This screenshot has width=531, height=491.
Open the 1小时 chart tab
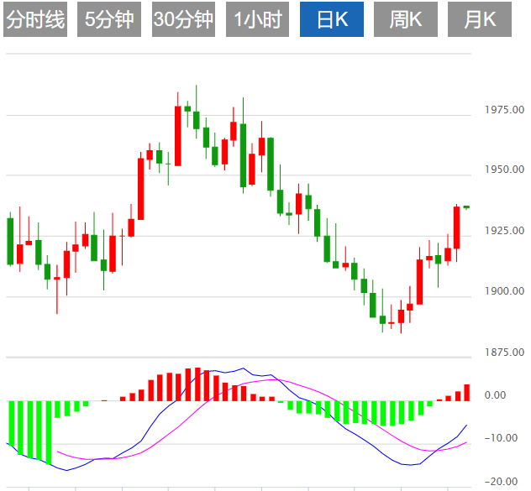[x=257, y=19]
